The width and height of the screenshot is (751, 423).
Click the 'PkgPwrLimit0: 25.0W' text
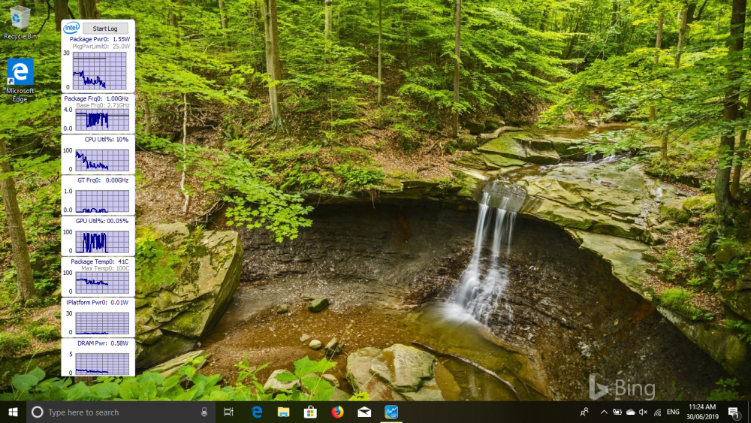(x=101, y=47)
